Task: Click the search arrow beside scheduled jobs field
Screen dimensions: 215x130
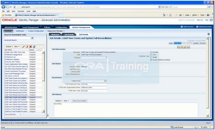Action: pos(32,38)
